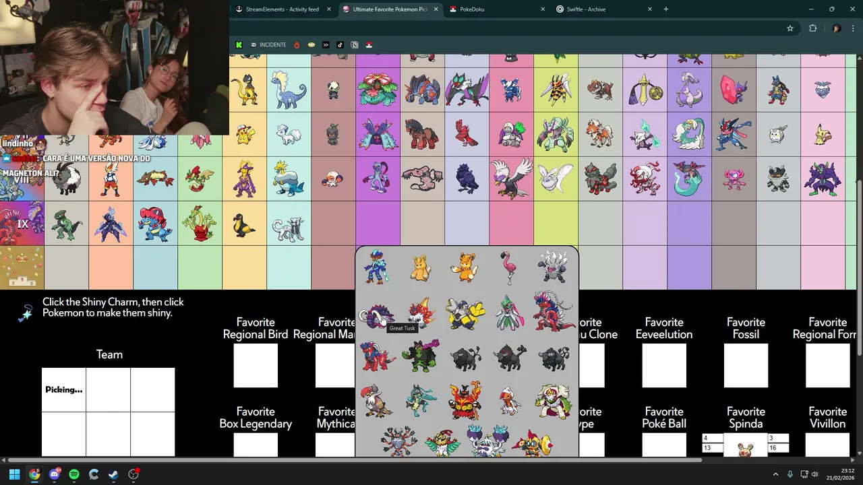Switch to the StreamElements Activity feed tab
The height and width of the screenshot is (485, 863).
(283, 9)
